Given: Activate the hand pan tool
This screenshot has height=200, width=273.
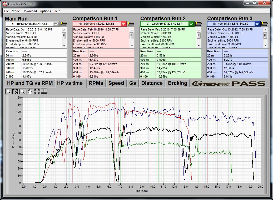Looking at the screenshot, I should click(30, 91).
